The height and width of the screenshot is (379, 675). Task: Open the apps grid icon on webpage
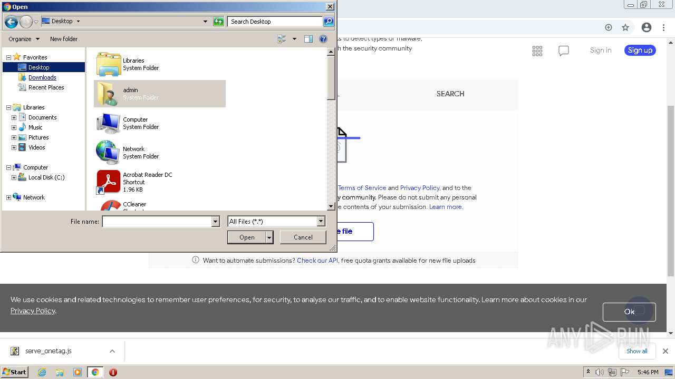point(537,51)
